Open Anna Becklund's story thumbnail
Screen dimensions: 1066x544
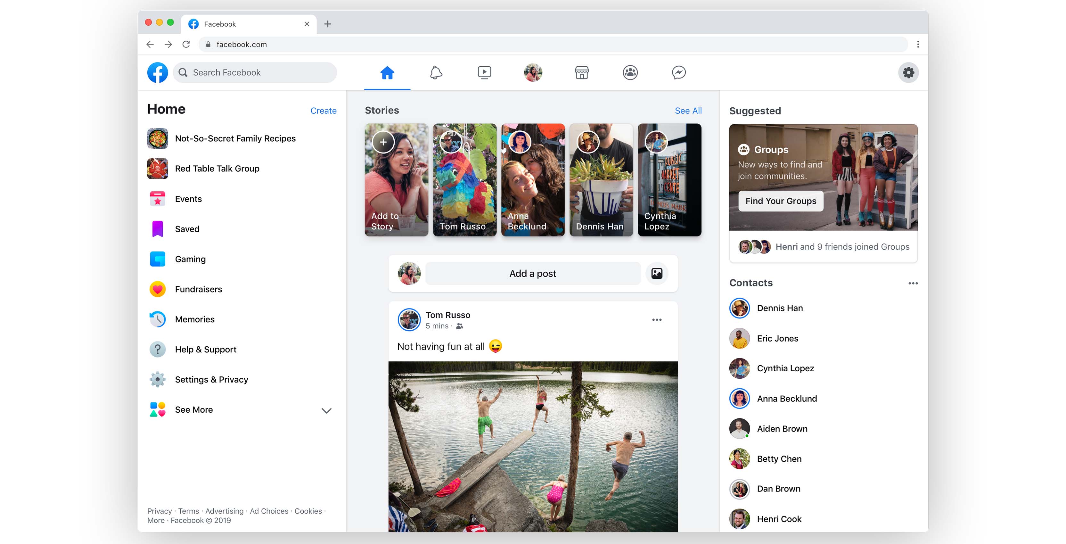tap(533, 180)
